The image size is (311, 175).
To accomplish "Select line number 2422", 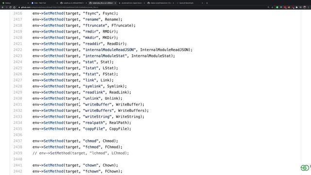I will click(x=17, y=50).
